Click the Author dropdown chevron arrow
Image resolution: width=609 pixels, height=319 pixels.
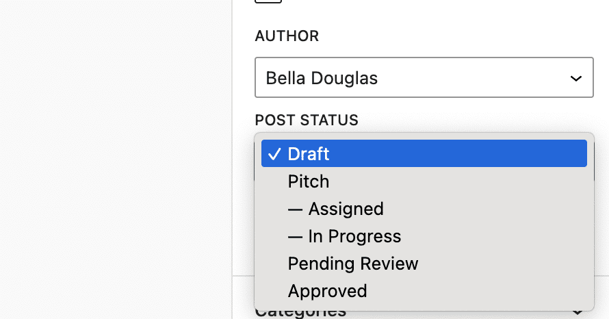(575, 79)
